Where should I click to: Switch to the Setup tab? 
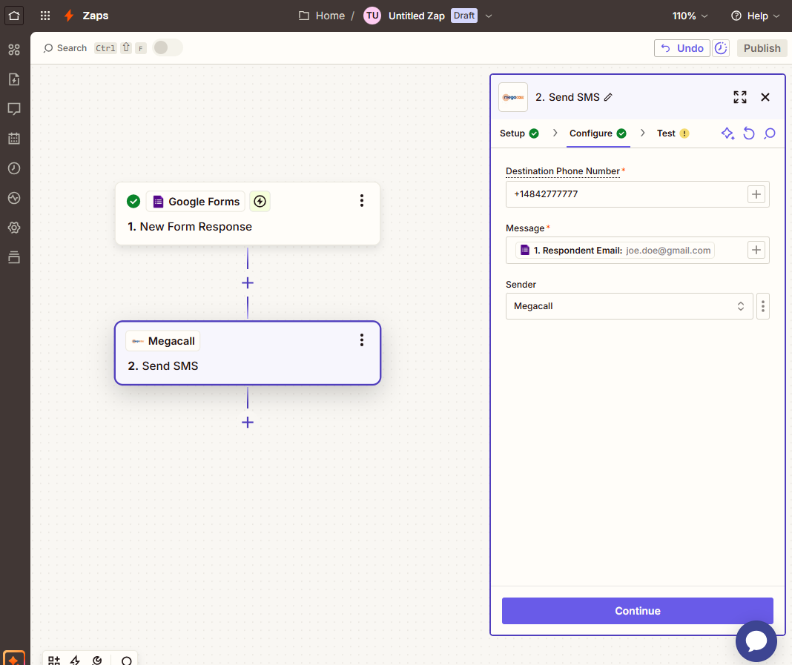512,133
